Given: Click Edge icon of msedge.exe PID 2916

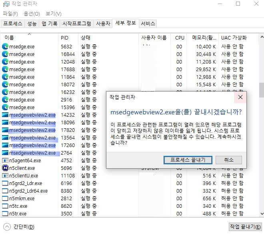Looking at the screenshot, I should 5,100.
